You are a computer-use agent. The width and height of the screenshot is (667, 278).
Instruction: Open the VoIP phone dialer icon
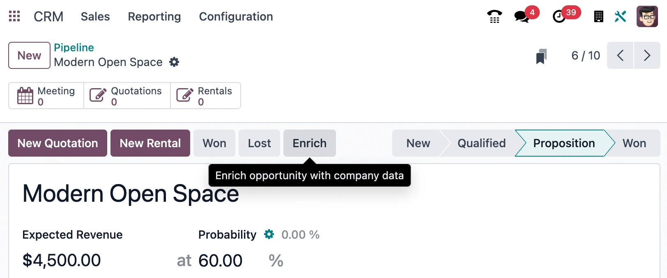494,16
